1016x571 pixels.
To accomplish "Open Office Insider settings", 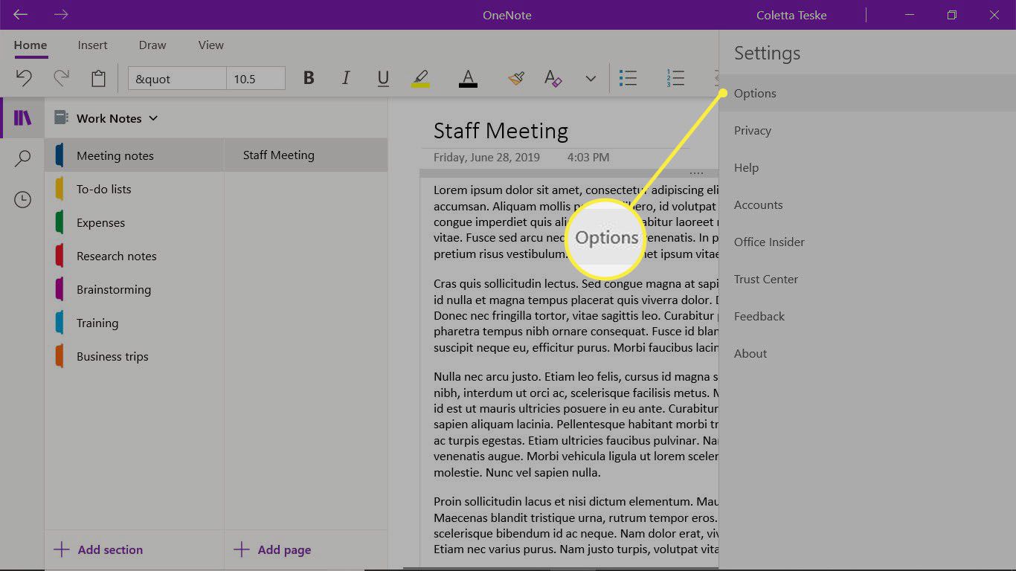I will (867, 242).
